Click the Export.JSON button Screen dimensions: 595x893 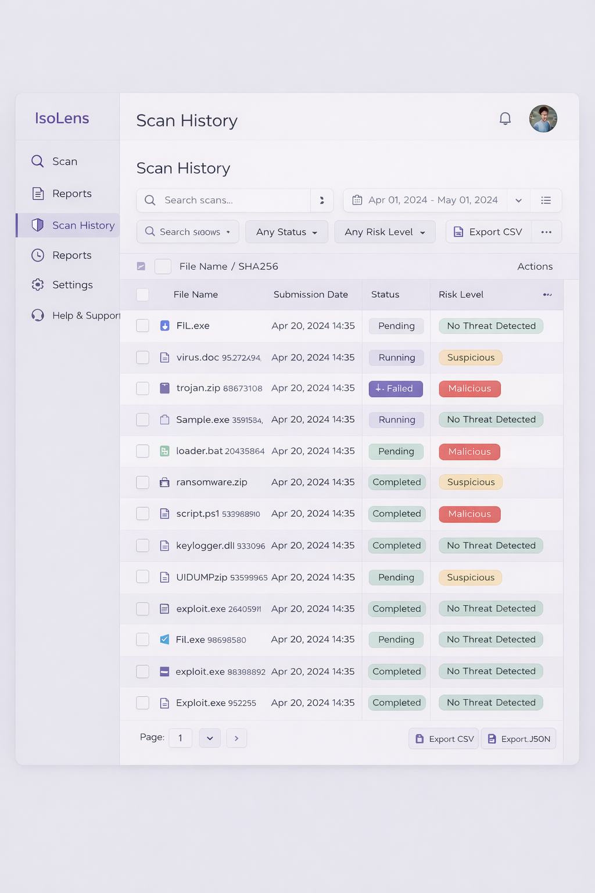tap(518, 738)
